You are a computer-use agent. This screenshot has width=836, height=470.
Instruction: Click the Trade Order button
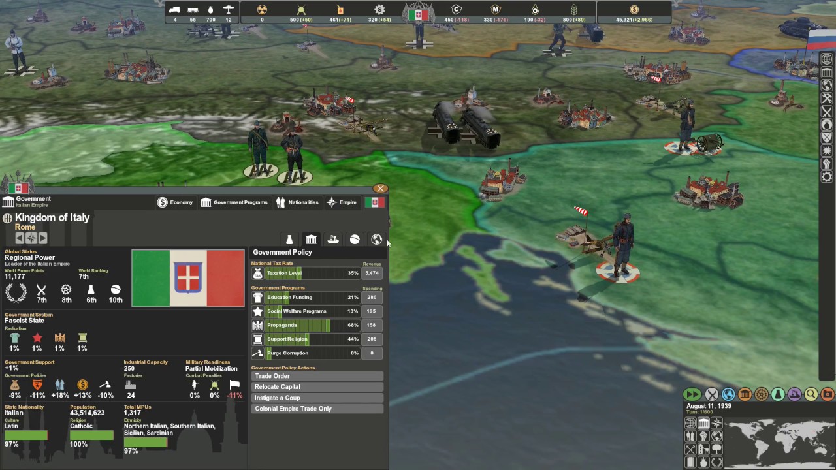[x=318, y=376]
